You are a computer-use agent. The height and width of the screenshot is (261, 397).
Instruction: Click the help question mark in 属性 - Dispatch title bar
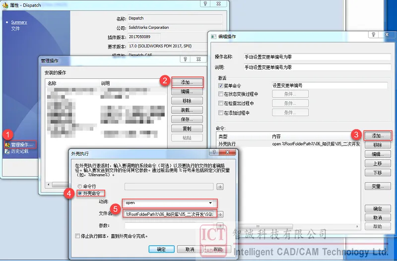pyautogui.click(x=204, y=3)
